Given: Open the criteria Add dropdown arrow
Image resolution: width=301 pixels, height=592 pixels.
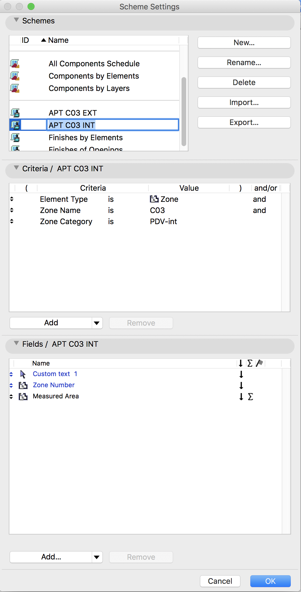Looking at the screenshot, I should (x=97, y=323).
